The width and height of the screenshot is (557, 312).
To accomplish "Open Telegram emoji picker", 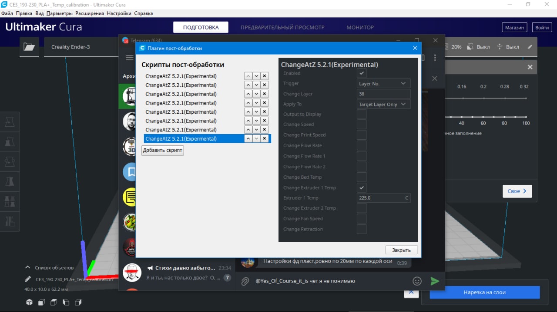I will 417,281.
